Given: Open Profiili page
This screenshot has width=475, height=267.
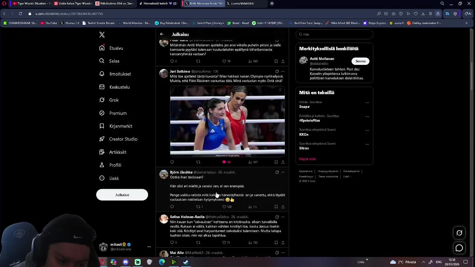Looking at the screenshot, I should tap(110, 165).
